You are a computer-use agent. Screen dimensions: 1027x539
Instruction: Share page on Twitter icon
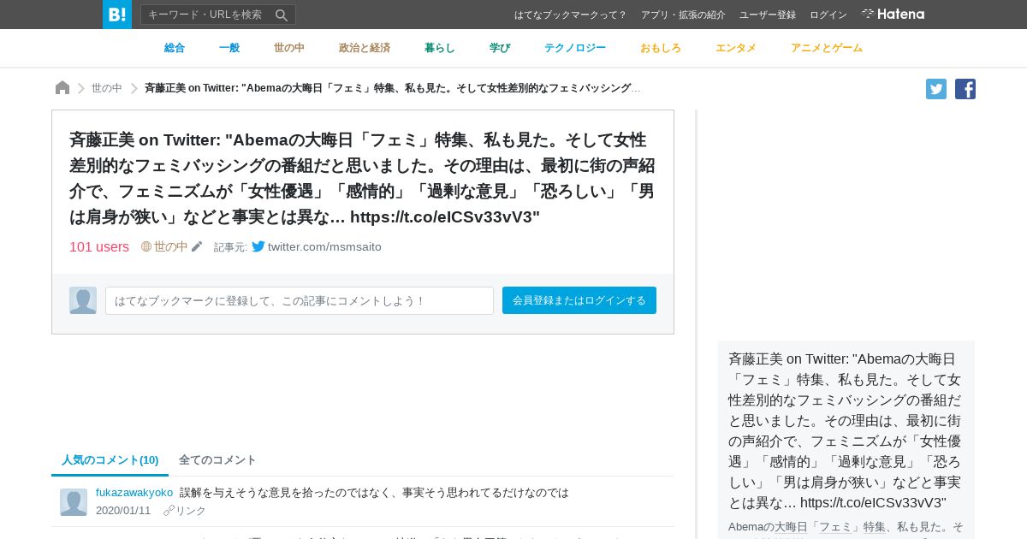coord(936,89)
